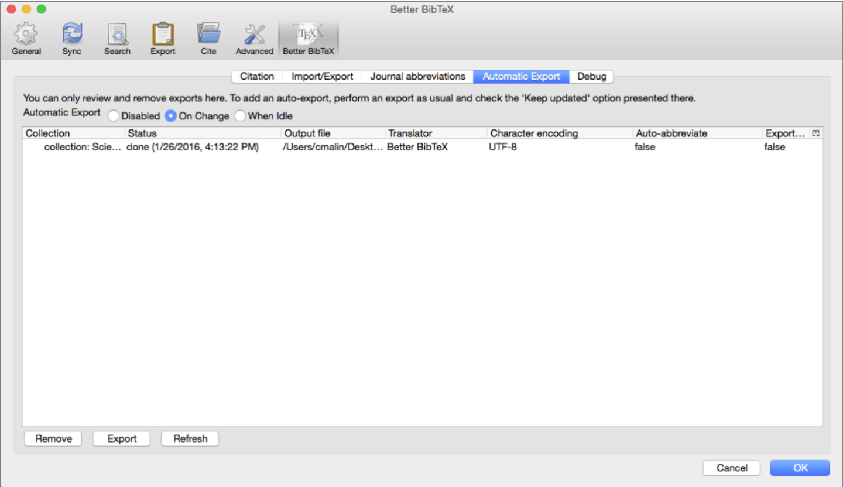
Task: Switch to the Automatic Export tab
Action: pos(521,76)
